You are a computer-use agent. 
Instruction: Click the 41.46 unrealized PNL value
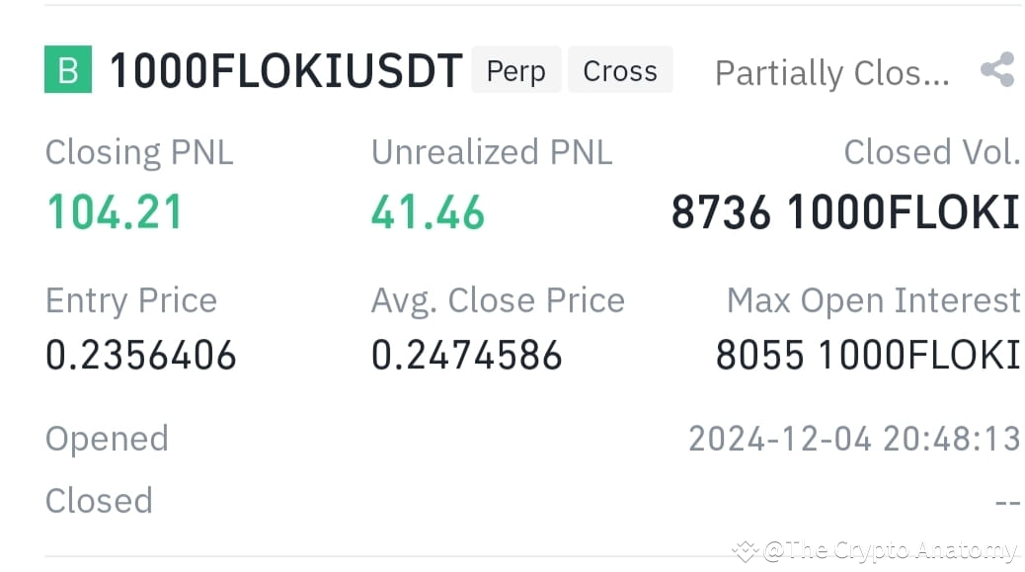click(429, 213)
